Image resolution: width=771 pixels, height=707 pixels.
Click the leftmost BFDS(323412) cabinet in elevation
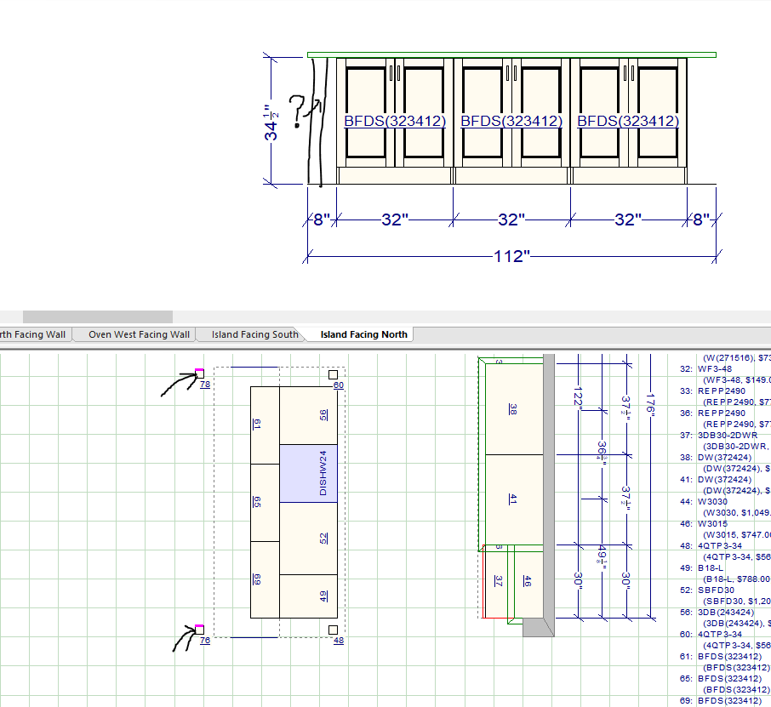click(x=394, y=122)
